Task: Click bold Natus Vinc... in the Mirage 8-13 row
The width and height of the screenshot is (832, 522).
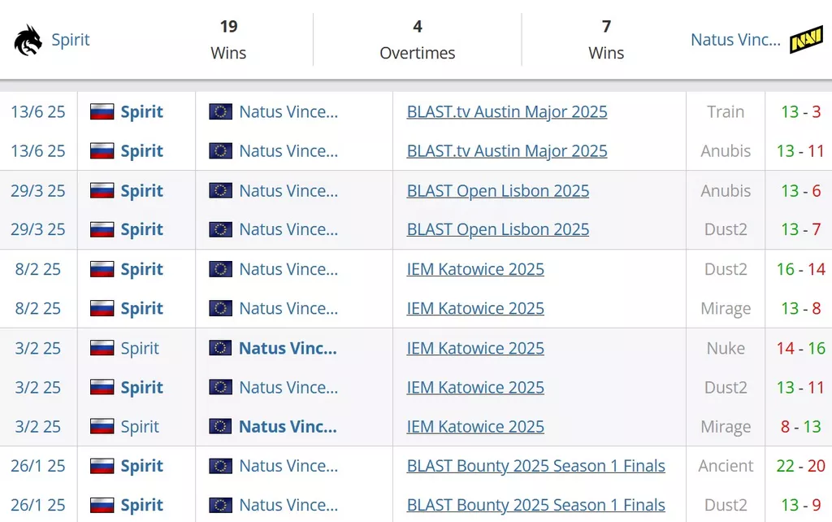Action: coord(288,426)
